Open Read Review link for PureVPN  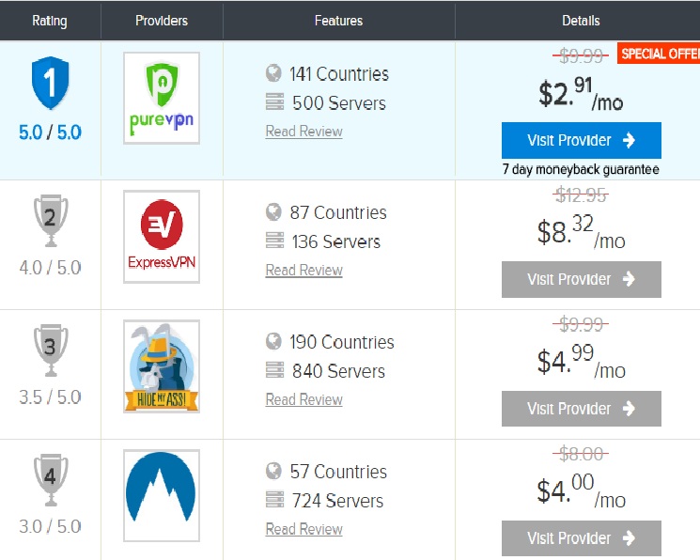303,132
